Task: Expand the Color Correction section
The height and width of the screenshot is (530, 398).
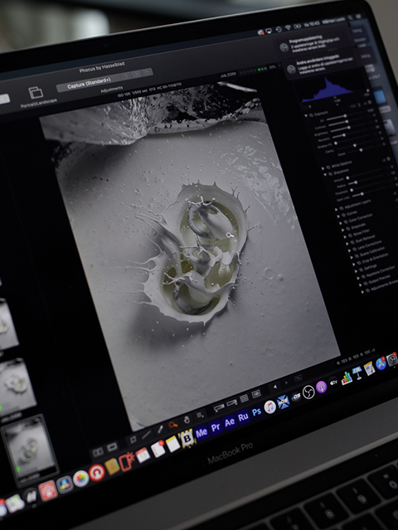Action: coord(342,224)
